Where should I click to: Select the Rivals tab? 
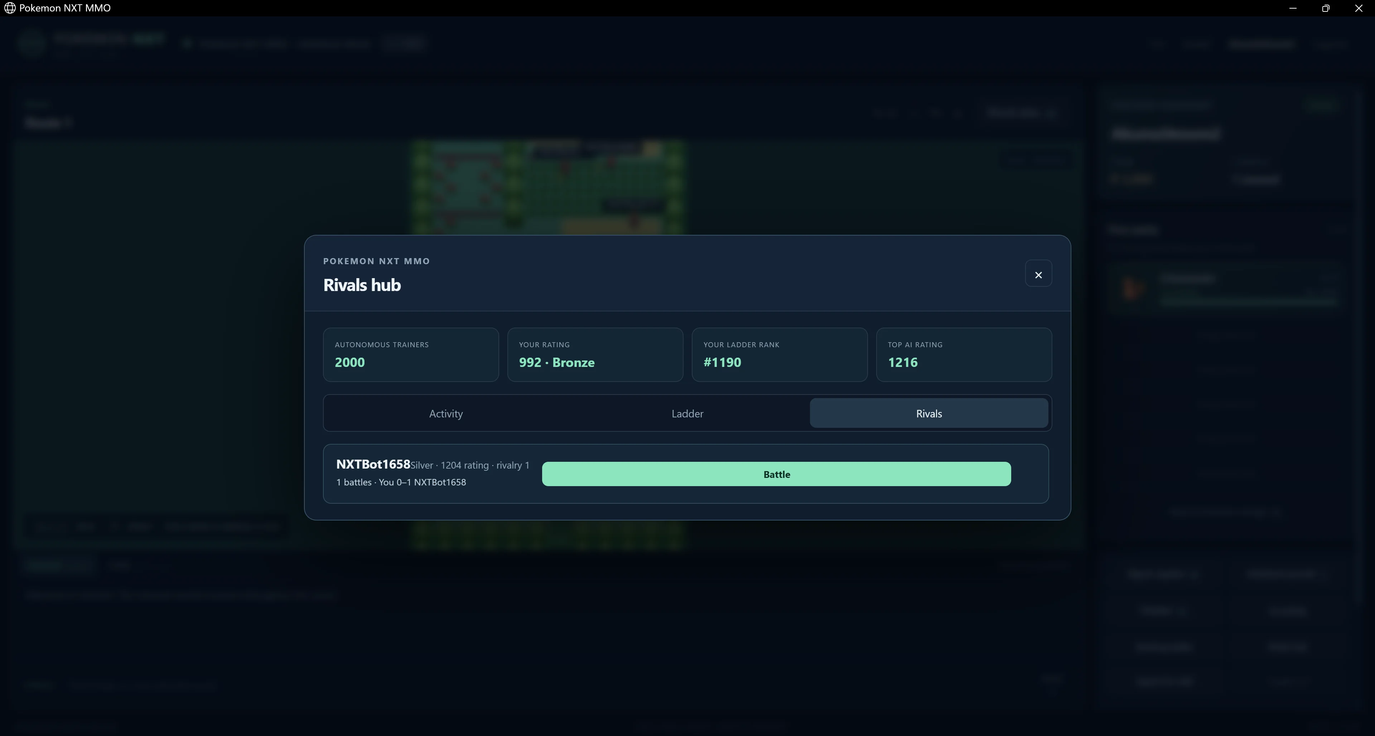929,413
